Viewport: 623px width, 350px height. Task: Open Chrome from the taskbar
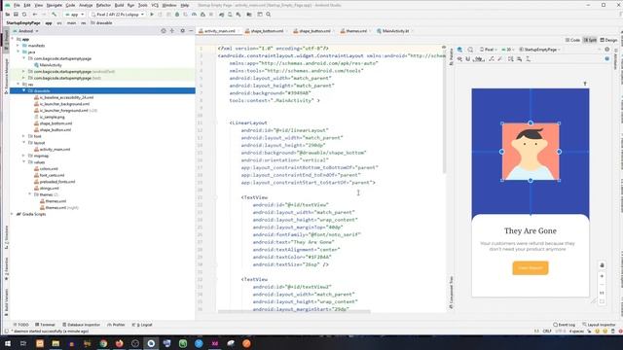tap(103, 343)
